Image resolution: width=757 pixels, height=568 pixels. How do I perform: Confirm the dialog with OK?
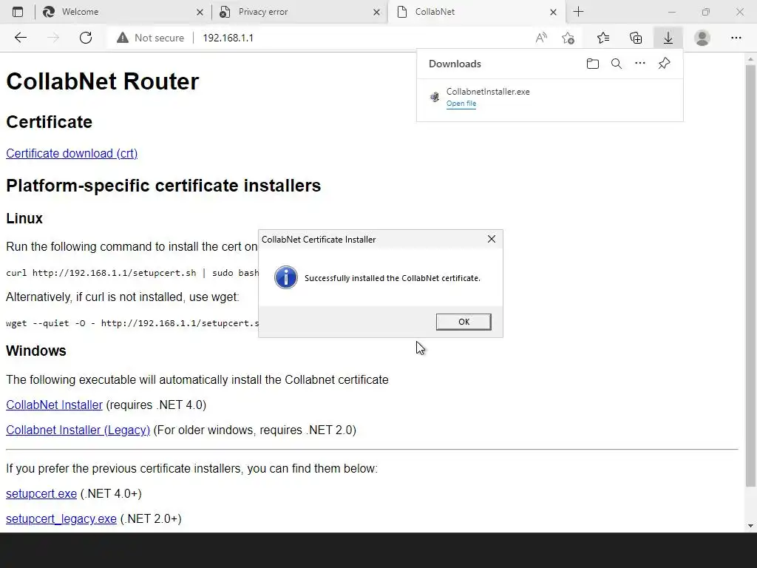[464, 322]
